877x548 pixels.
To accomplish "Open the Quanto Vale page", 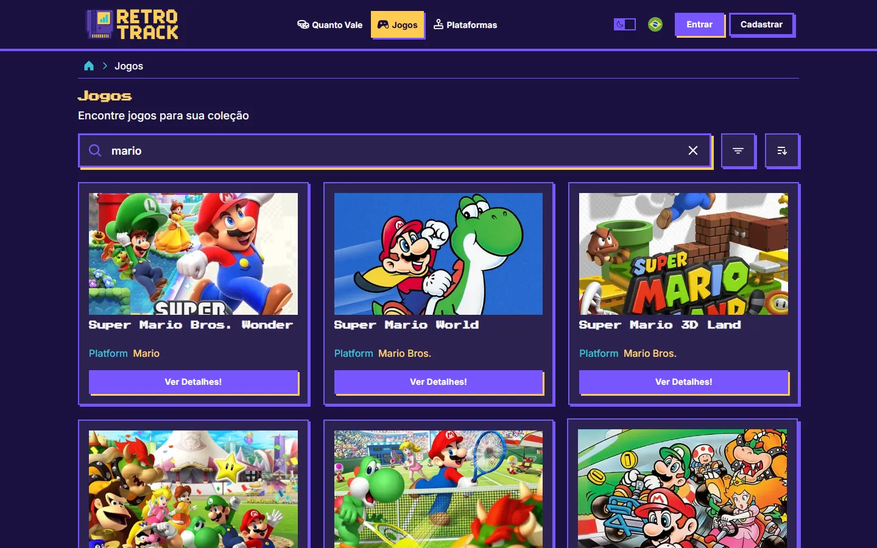I will coord(330,25).
